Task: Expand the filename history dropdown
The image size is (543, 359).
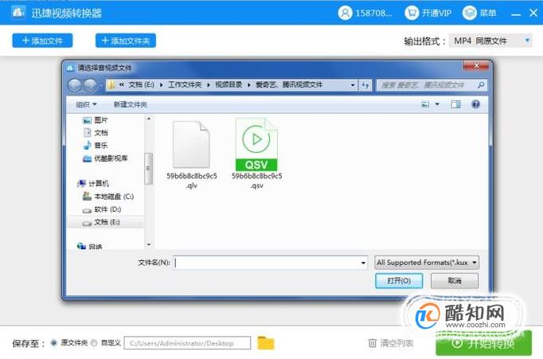Action: tap(363, 263)
